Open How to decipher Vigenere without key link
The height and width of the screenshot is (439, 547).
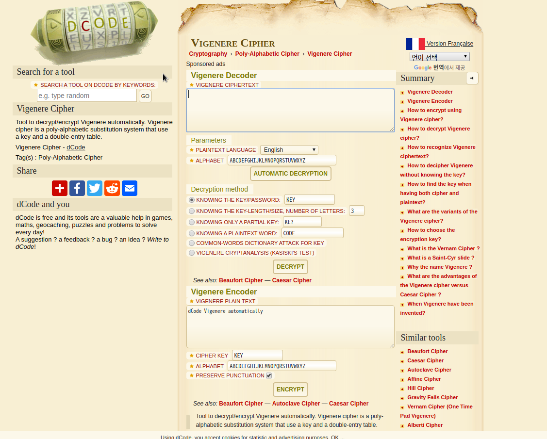click(436, 170)
